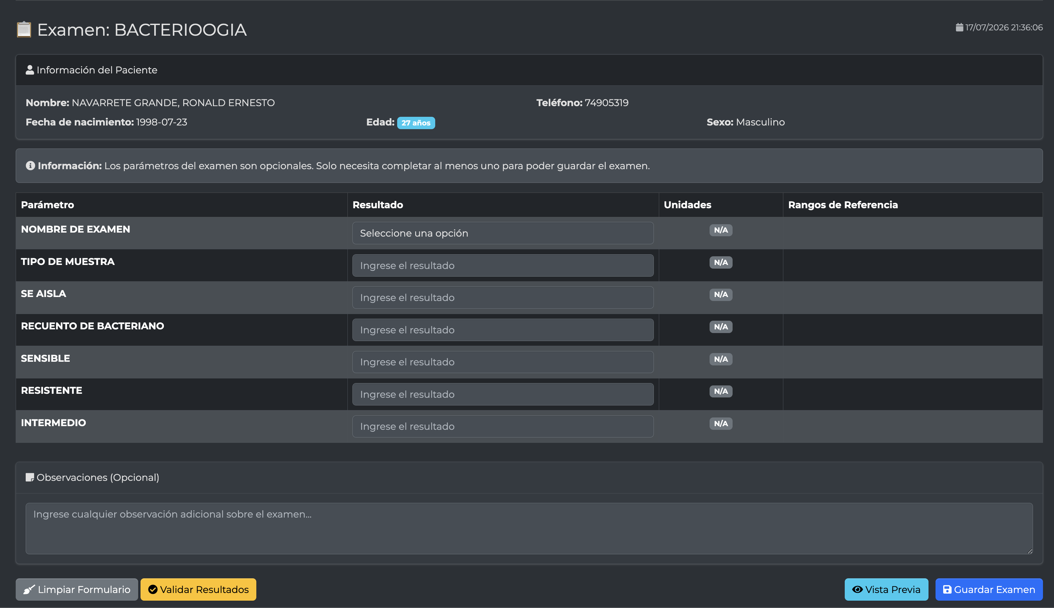Click the Información del Paciente header text
This screenshot has height=608, width=1054.
coord(97,70)
